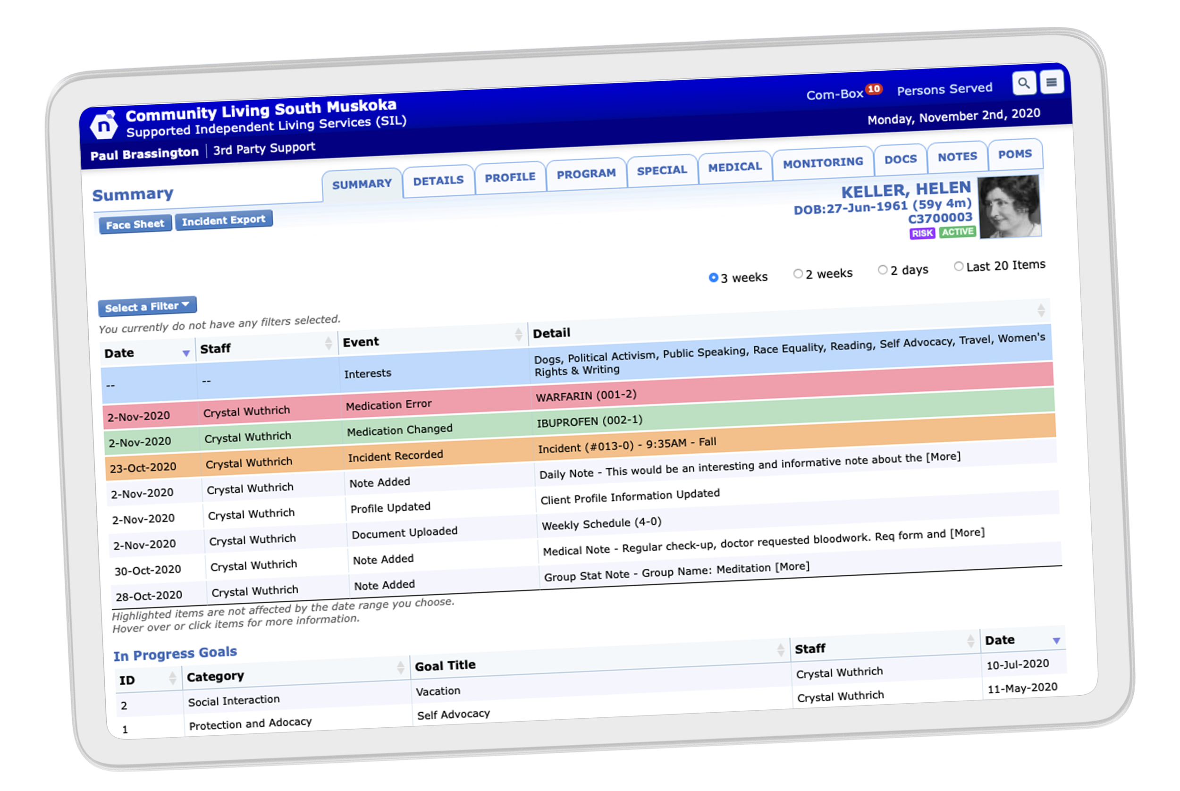Select the 2 weeks radio button
Image resolution: width=1180 pixels, height=791 pixels.
click(x=798, y=273)
